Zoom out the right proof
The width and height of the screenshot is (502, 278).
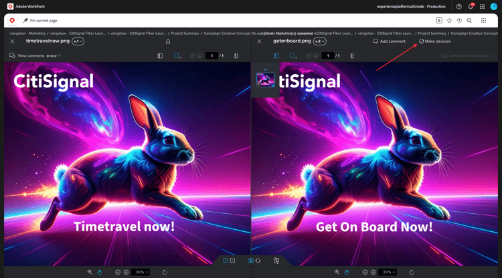pyautogui.click(x=365, y=272)
